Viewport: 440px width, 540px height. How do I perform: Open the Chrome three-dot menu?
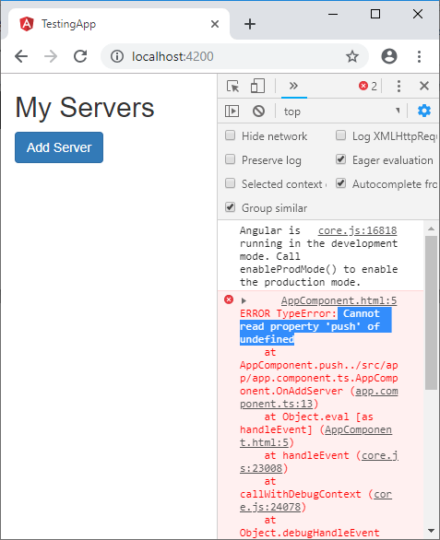(x=419, y=56)
